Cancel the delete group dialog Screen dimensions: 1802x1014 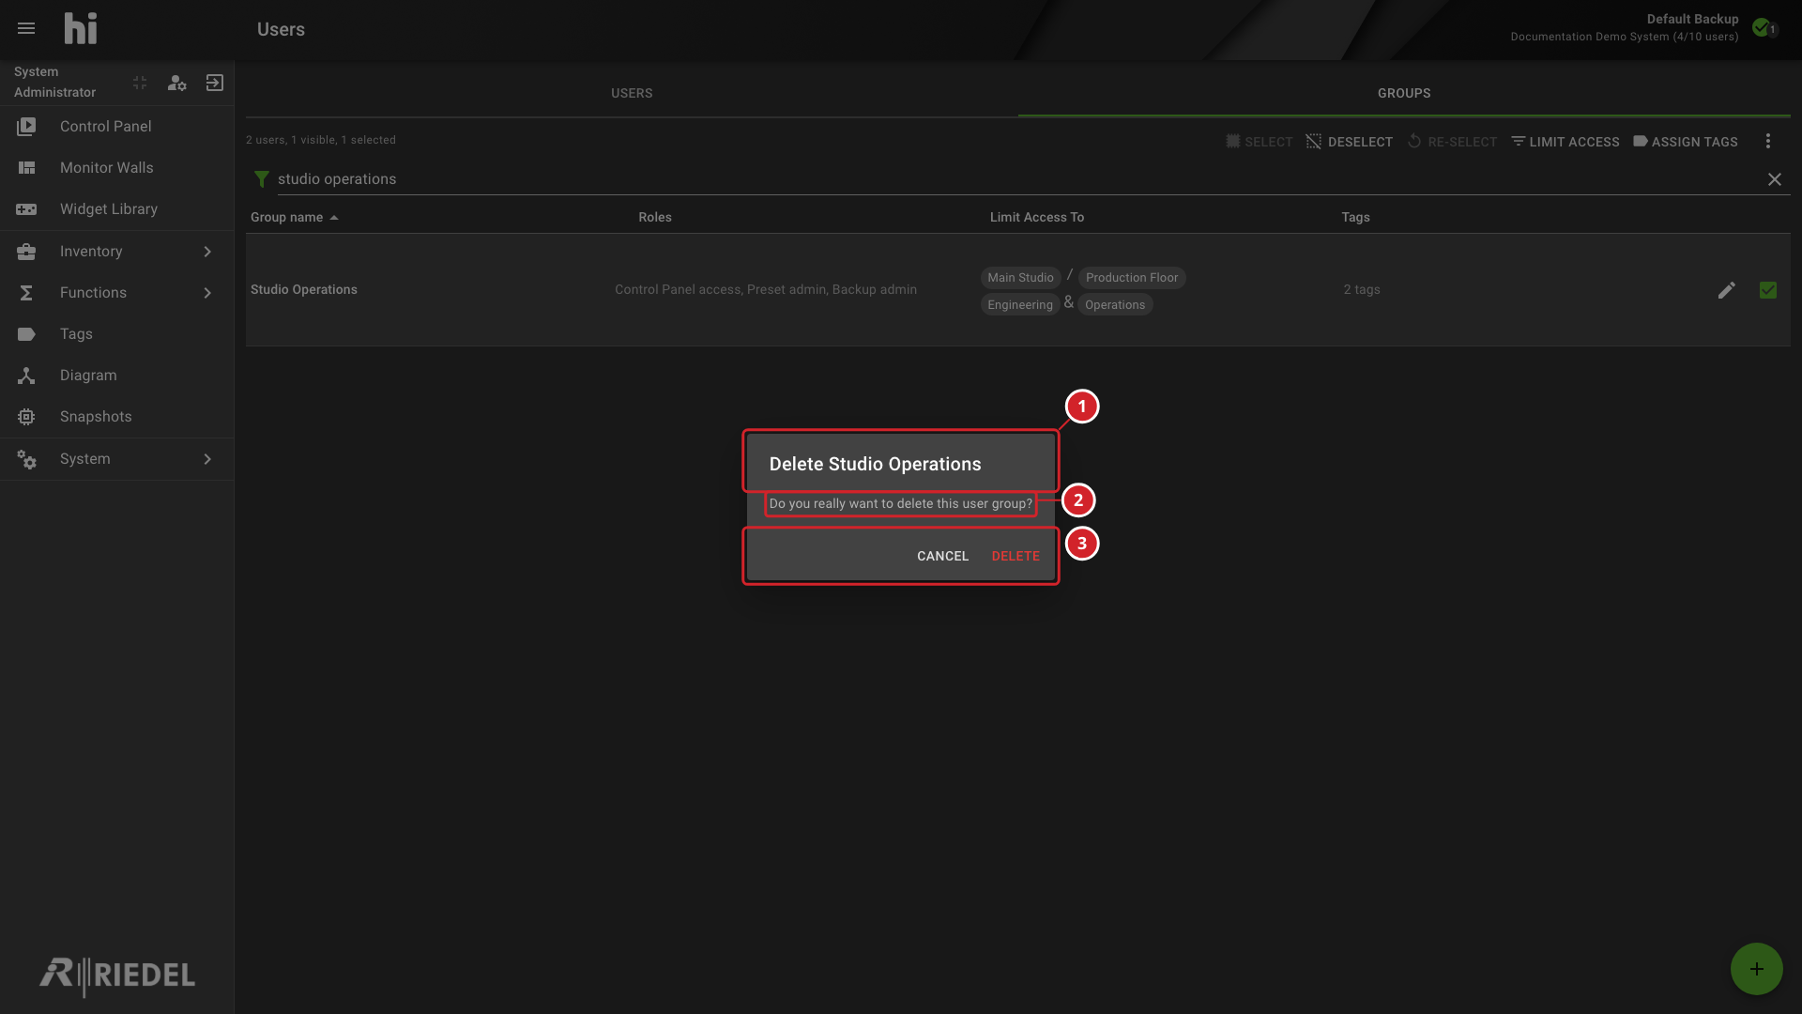(942, 556)
